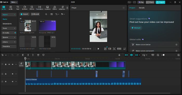Select the purple gradient background thumbnail

[47, 25]
